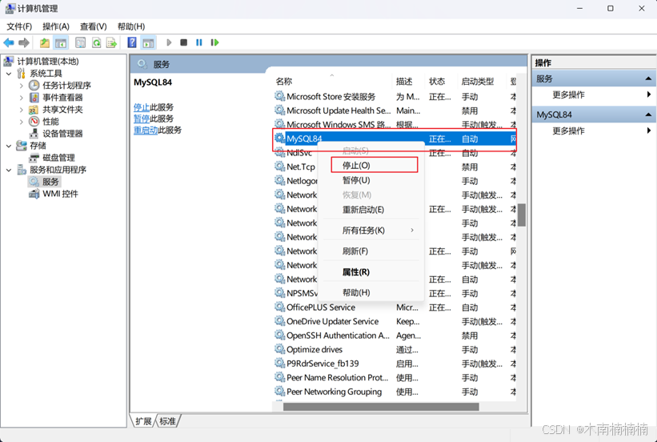
Task: Click the 停止 this service link
Action: tap(141, 107)
